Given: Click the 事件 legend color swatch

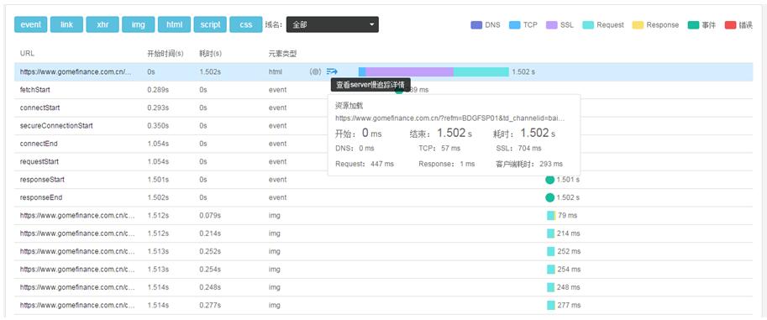Looking at the screenshot, I should click(x=693, y=25).
